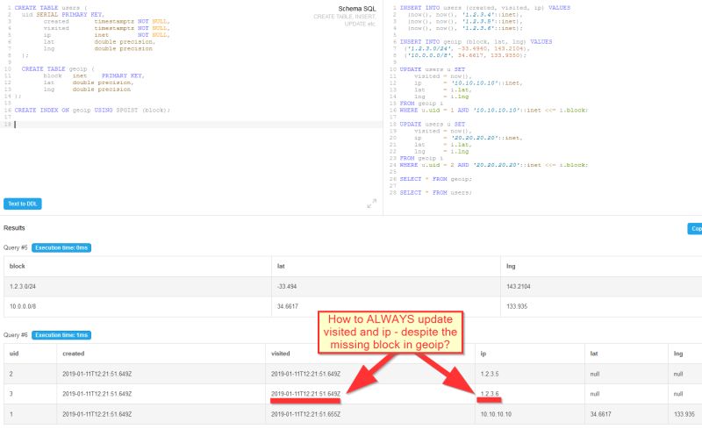
Task: Click the Text to DDL button
Action: pyautogui.click(x=23, y=204)
